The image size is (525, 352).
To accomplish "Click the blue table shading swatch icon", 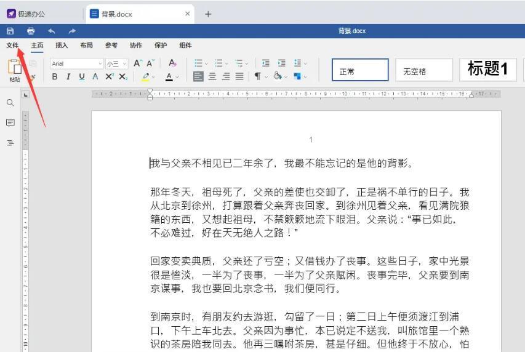I will 297,76.
